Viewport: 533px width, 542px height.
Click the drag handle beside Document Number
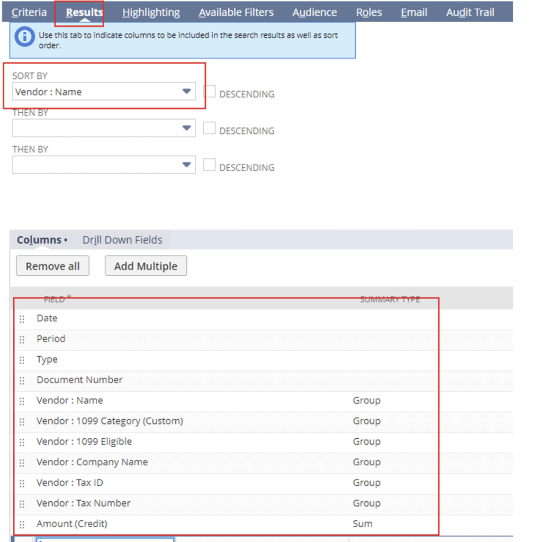(x=22, y=381)
